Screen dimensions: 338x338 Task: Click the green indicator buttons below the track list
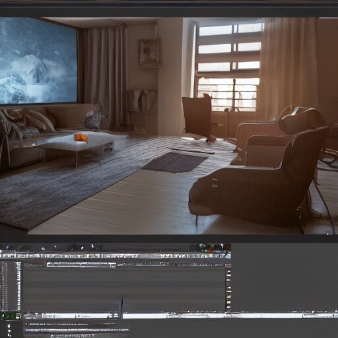tap(8, 316)
